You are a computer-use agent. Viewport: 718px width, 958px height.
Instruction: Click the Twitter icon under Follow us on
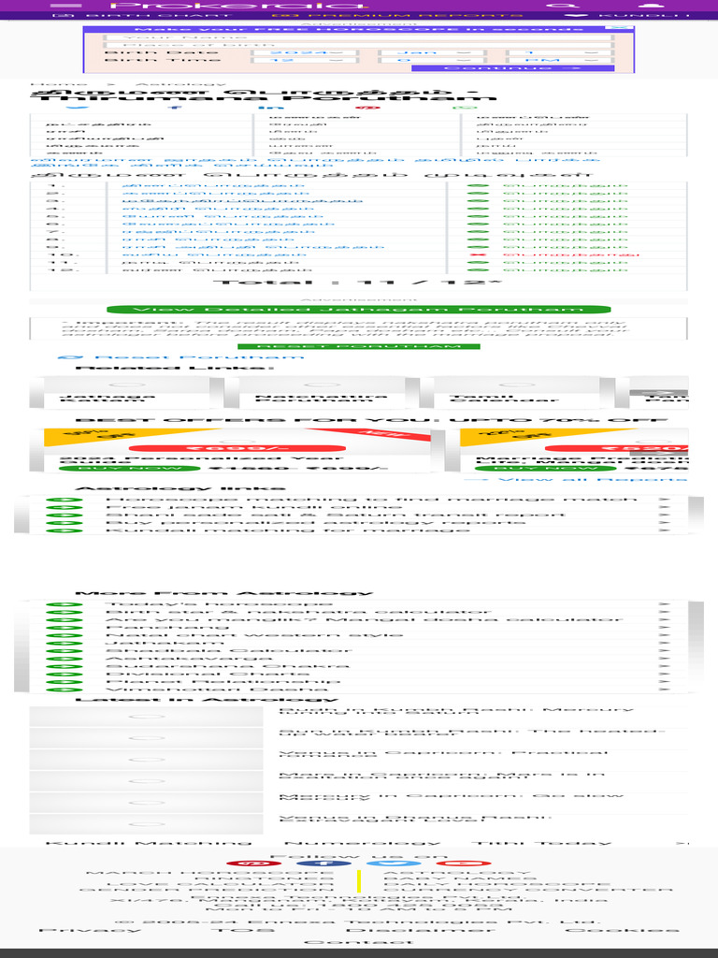[394, 864]
